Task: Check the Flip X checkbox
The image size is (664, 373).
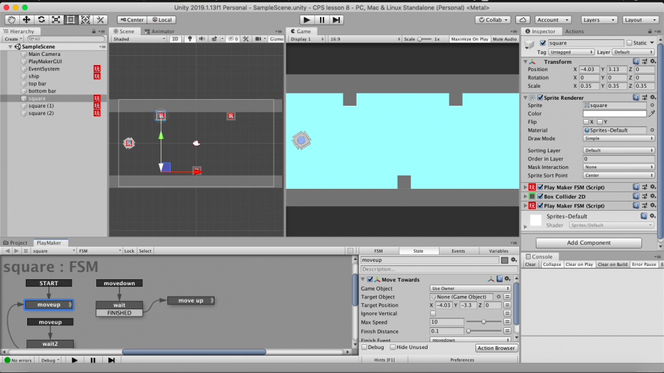Action: click(586, 122)
